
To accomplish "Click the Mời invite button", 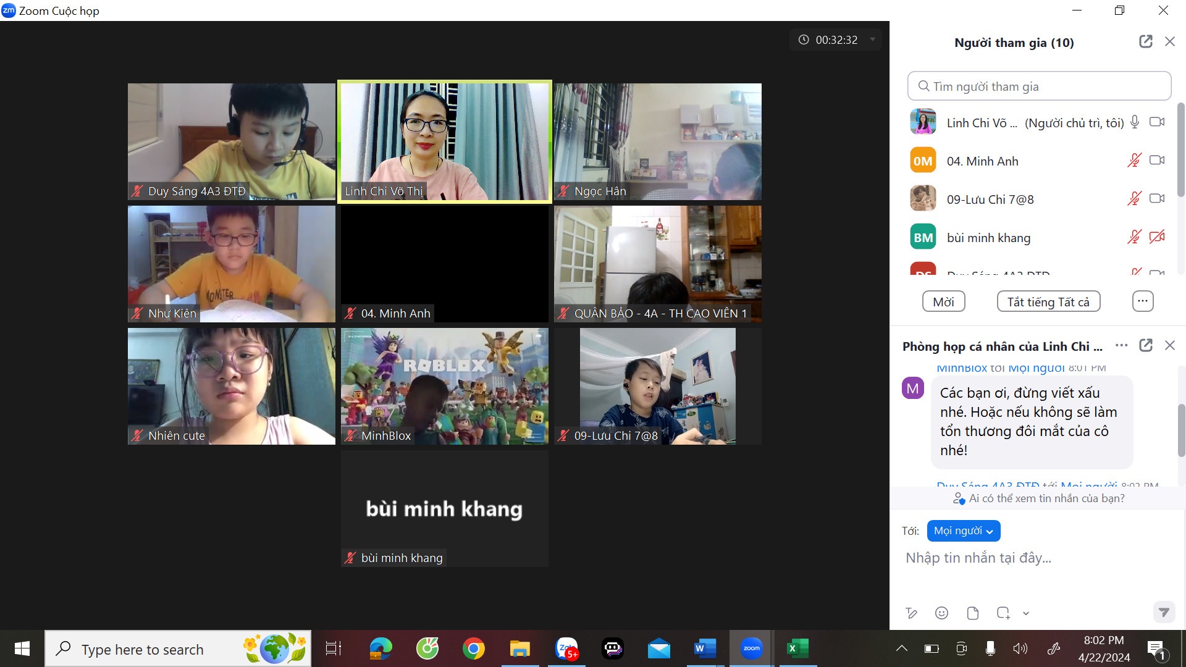I will tap(943, 301).
